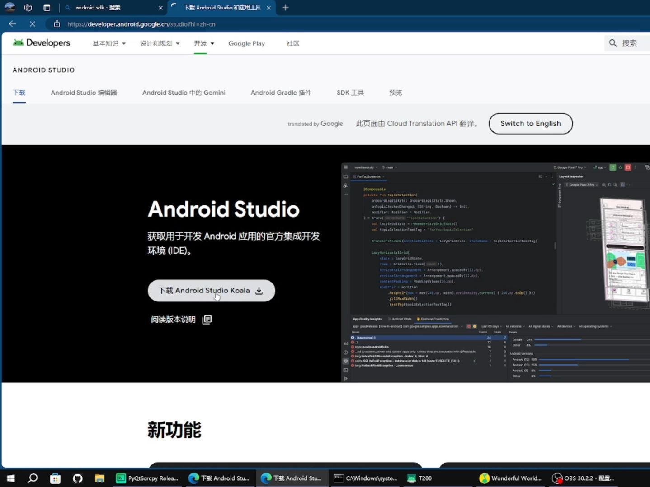The width and height of the screenshot is (650, 487).
Task: Close the 'android sdk - 搜索' tab
Action: (x=160, y=8)
